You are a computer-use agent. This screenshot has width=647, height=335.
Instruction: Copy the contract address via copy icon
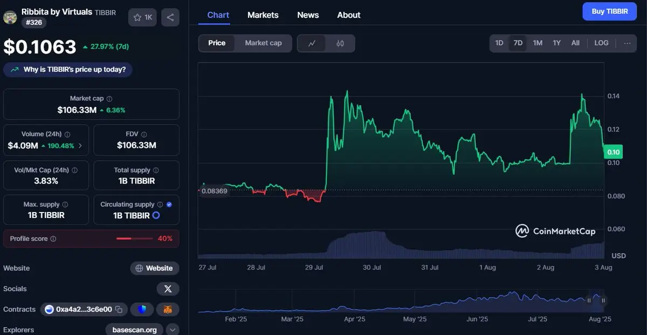pyautogui.click(x=119, y=309)
